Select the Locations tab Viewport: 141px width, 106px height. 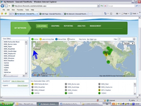click(x=42, y=26)
